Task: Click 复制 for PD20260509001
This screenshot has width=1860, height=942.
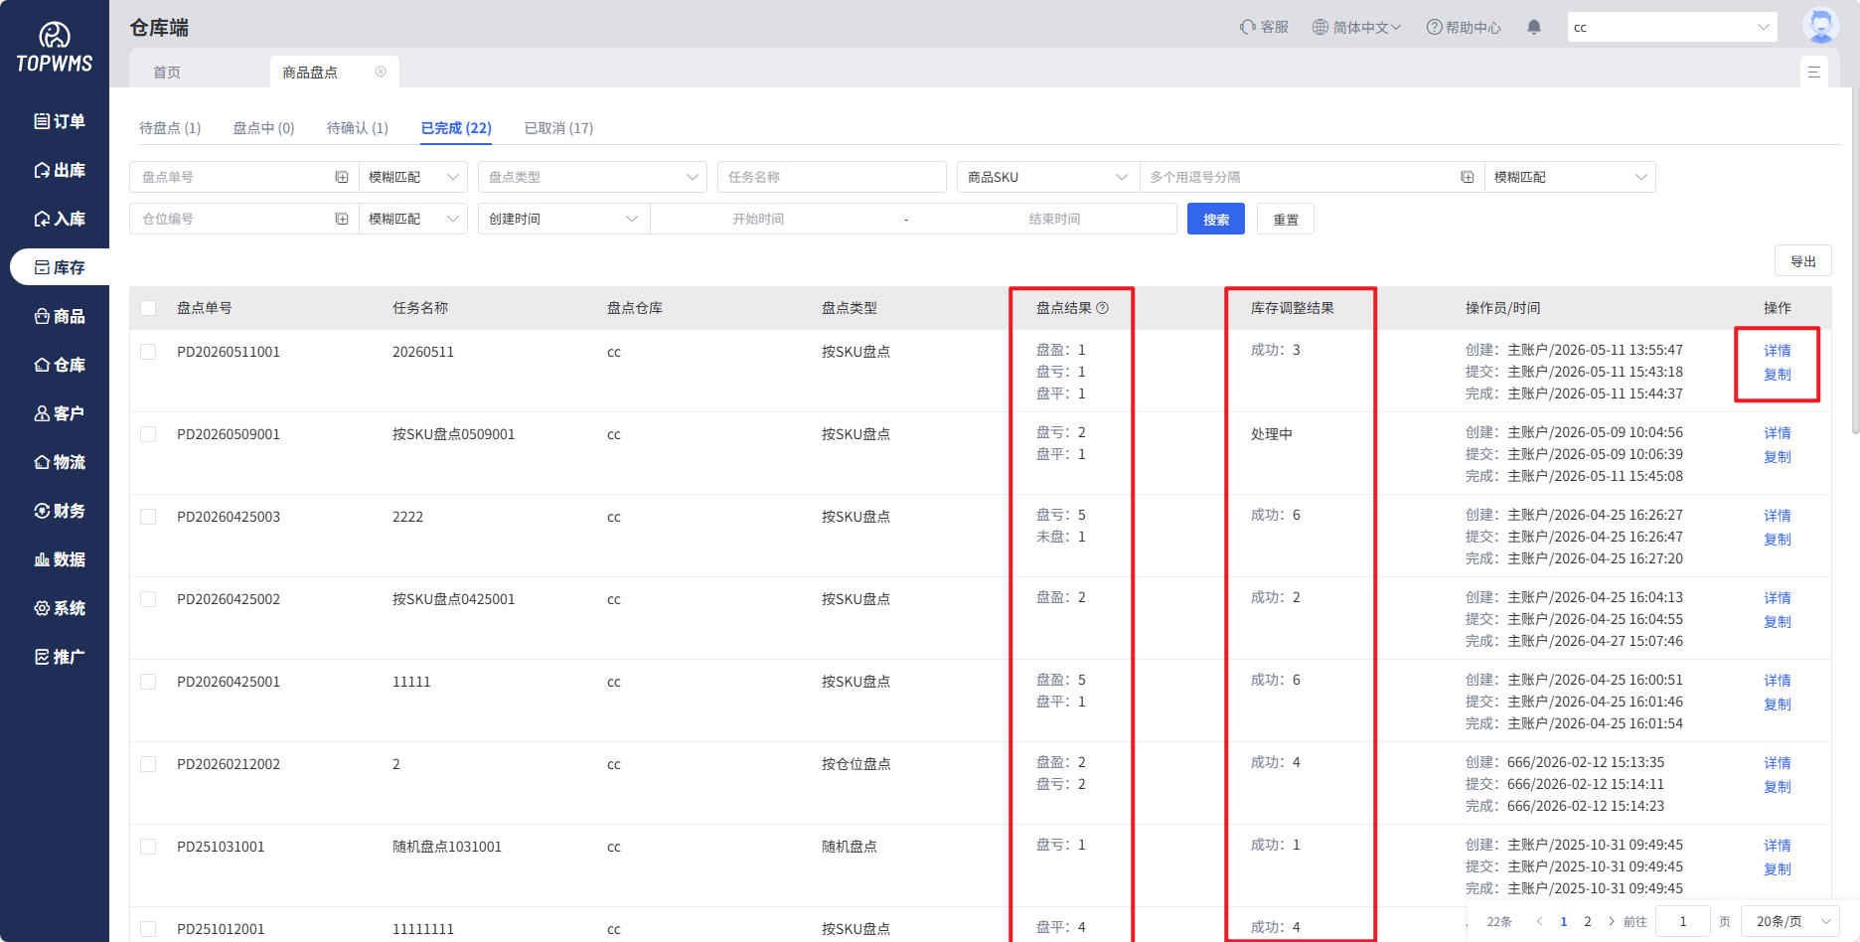Action: pyautogui.click(x=1778, y=457)
